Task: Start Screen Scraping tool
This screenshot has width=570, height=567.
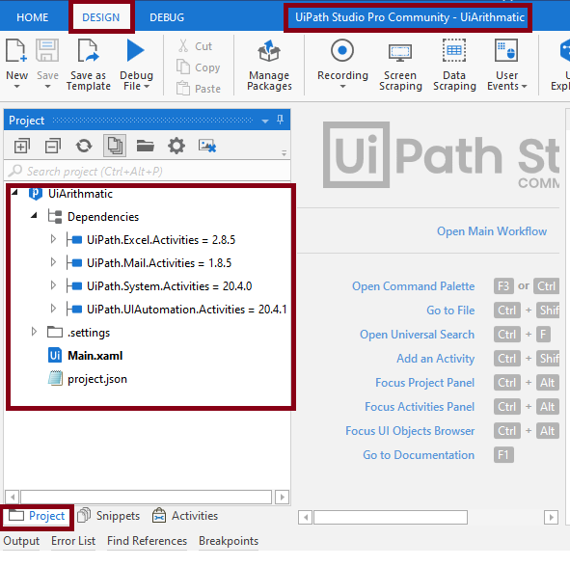Action: pos(400,66)
